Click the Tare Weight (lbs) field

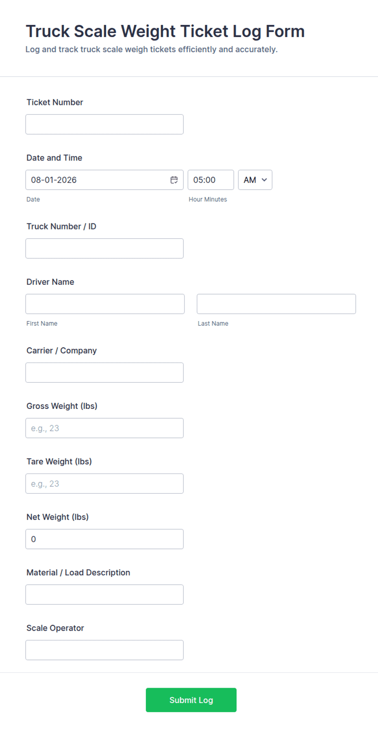pyautogui.click(x=104, y=483)
